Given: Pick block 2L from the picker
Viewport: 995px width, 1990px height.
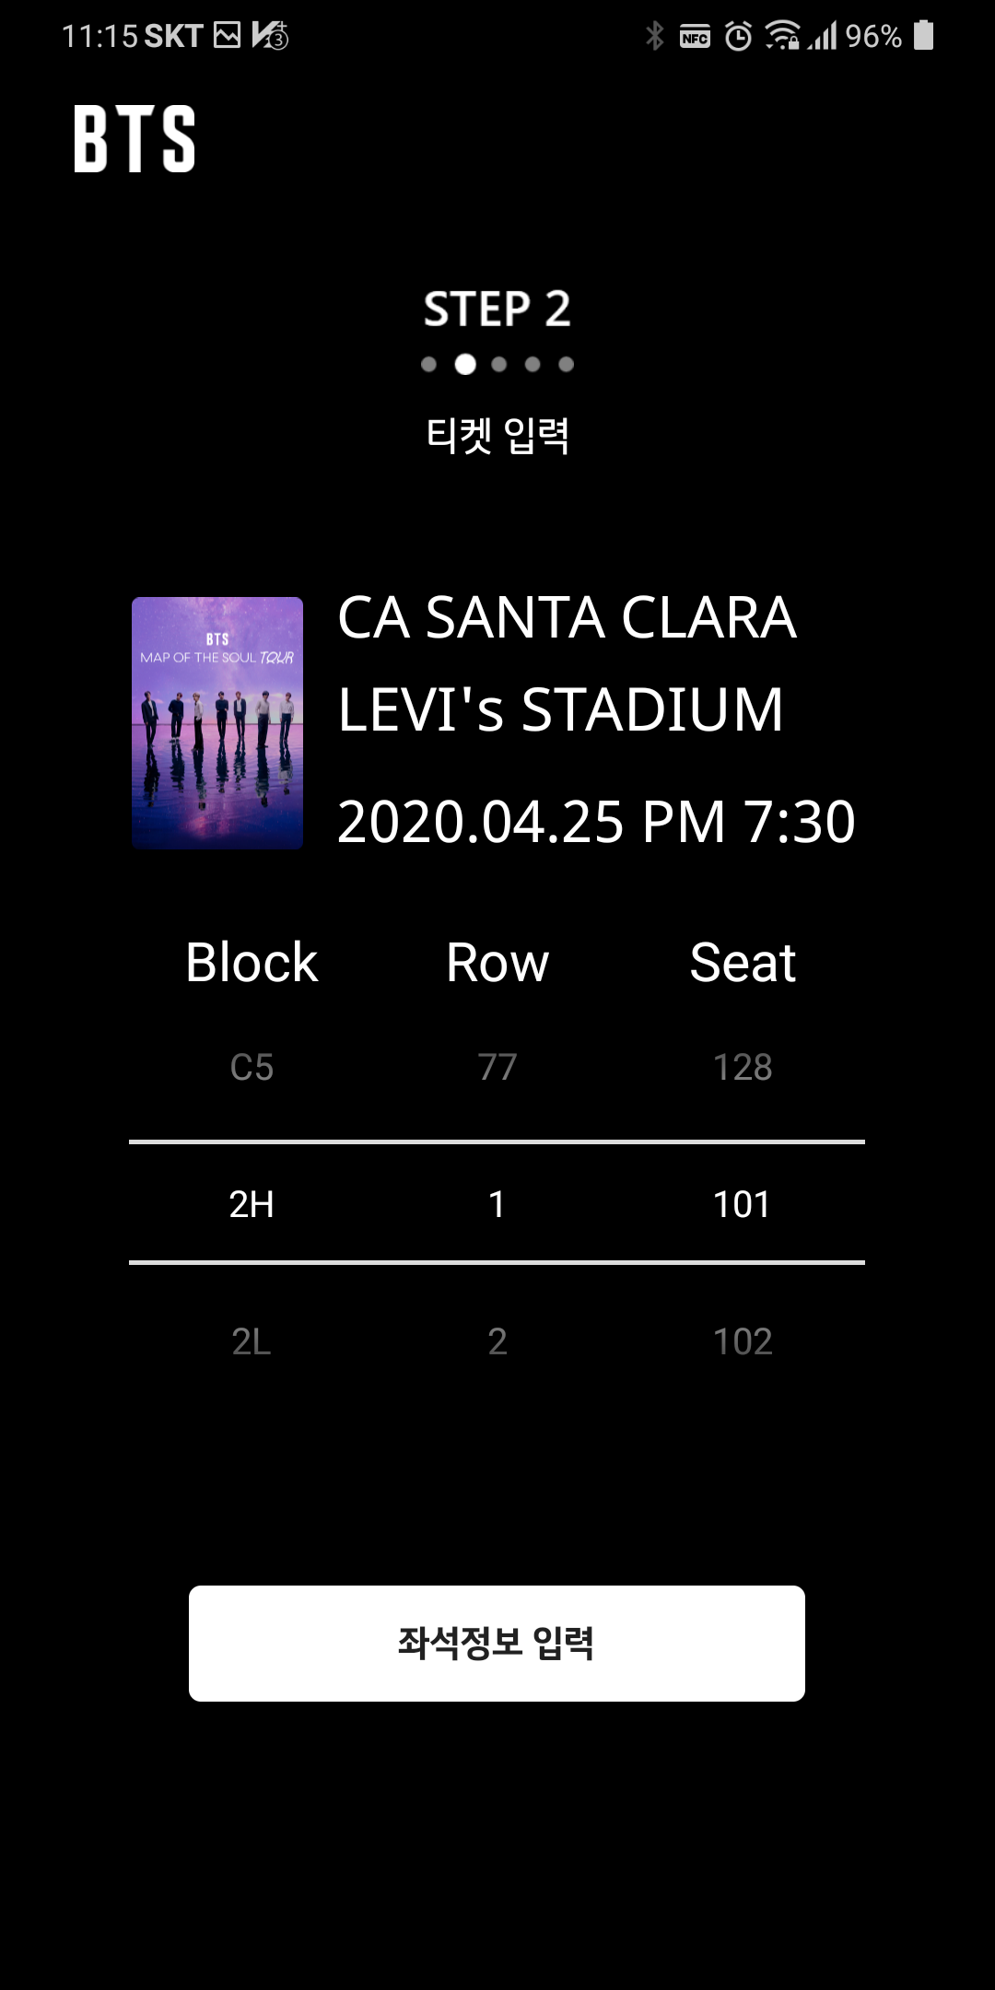Looking at the screenshot, I should 252,1341.
